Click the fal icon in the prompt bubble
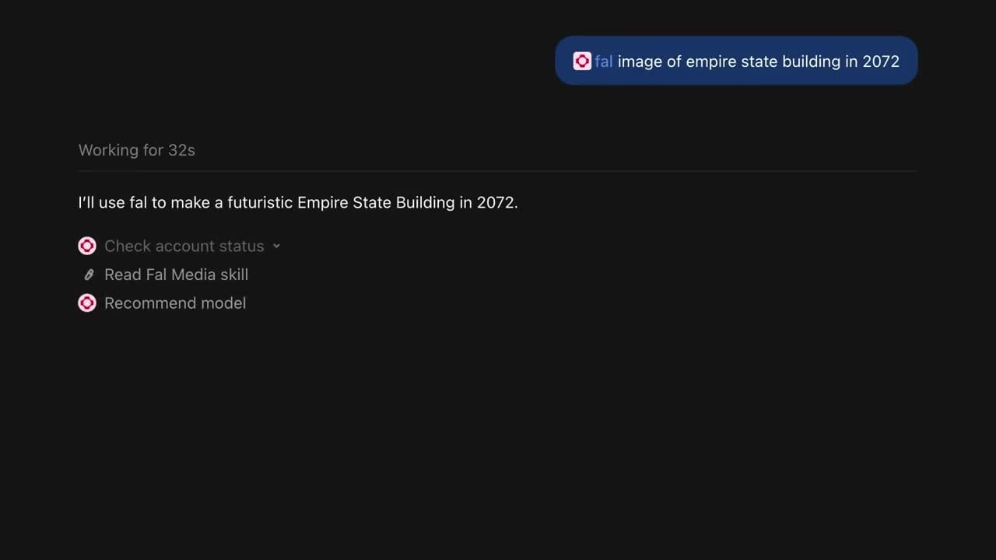 pyautogui.click(x=582, y=61)
